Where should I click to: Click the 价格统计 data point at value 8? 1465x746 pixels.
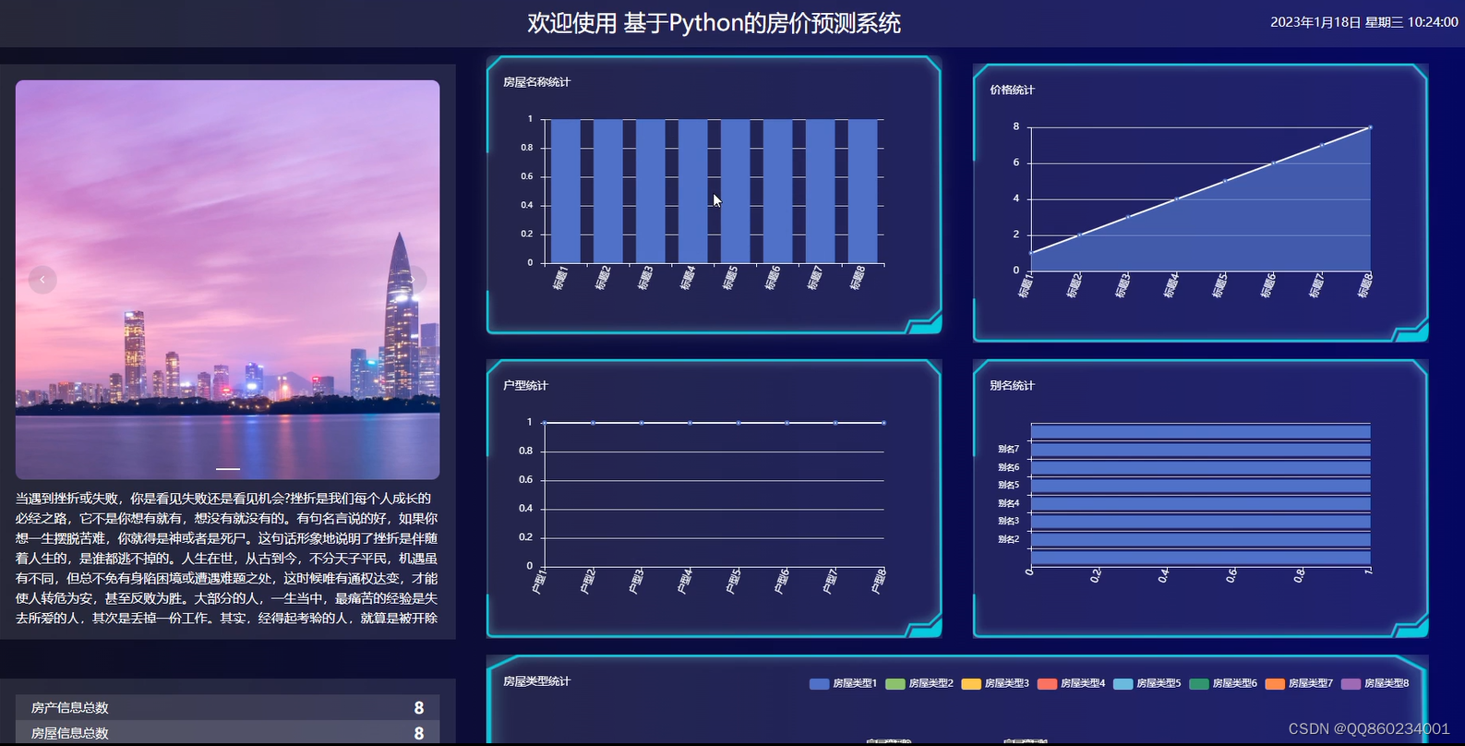click(x=1370, y=127)
